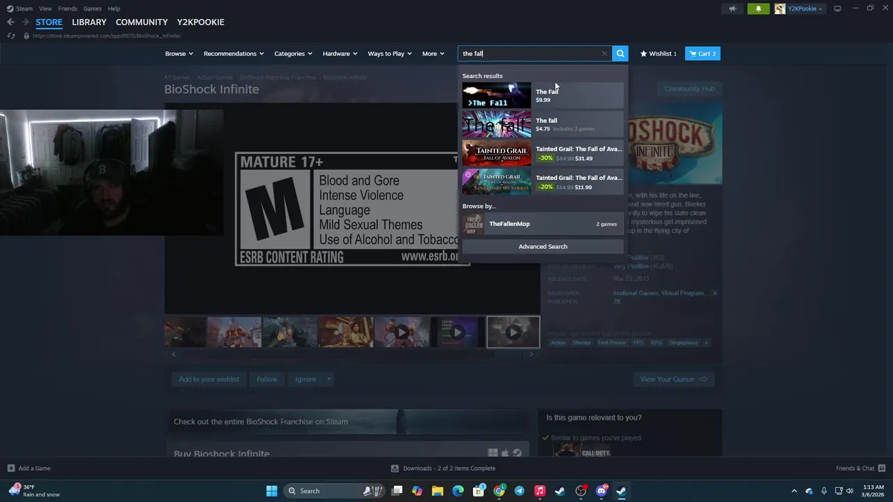Open Telegram from the taskbar

[519, 491]
